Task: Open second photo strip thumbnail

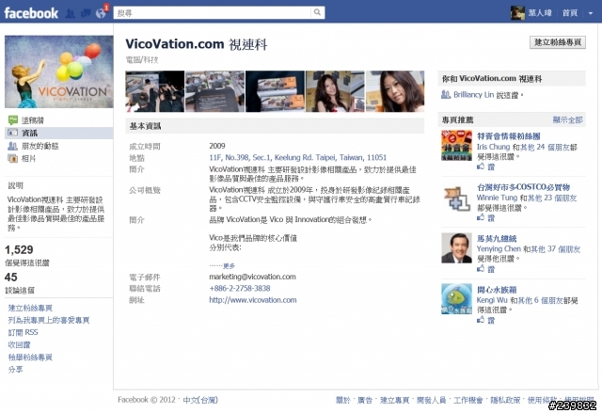Action: [215, 91]
